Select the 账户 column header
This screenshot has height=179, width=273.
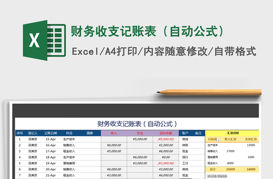click(185, 133)
